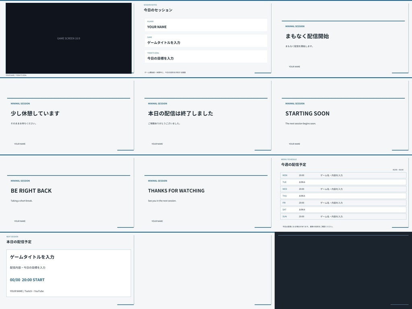Click "The next session begins soon." subtitle
This screenshot has height=309, width=412.
click(x=301, y=124)
